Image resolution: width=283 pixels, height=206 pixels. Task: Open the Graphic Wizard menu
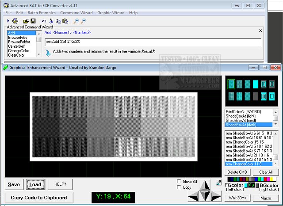[111, 13]
